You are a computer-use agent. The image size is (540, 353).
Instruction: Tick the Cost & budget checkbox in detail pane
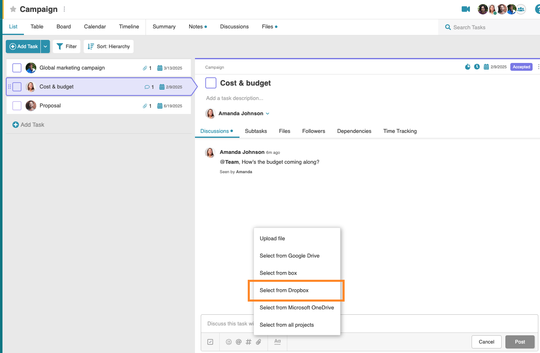click(211, 83)
